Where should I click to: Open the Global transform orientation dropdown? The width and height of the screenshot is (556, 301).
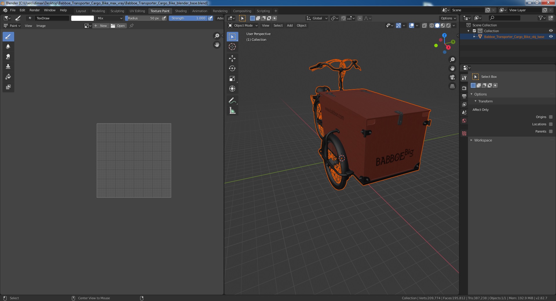coord(317,18)
